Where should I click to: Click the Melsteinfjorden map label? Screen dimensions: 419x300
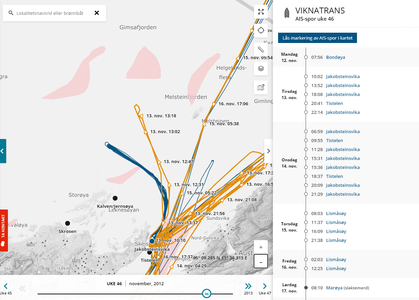coord(186,97)
